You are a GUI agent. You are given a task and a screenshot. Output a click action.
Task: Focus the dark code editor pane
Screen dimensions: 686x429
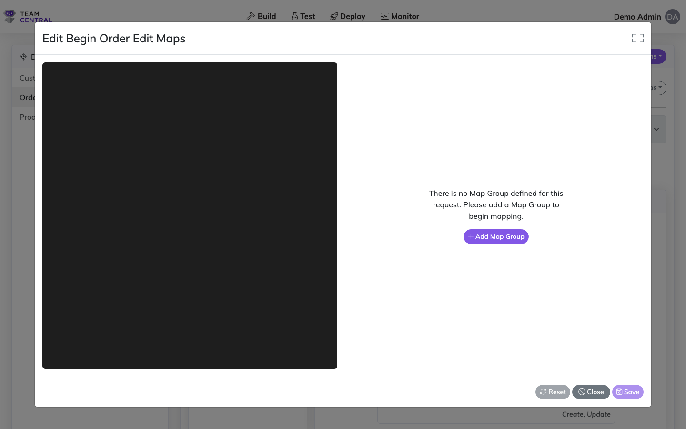click(190, 215)
